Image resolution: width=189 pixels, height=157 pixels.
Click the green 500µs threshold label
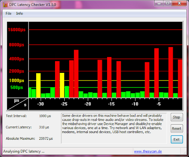(x=17, y=88)
